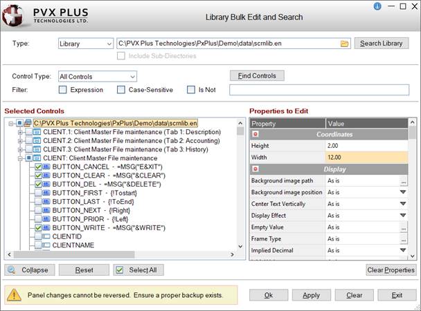Click the ellipsis button for Frame Type
This screenshot has height=311, width=421.
pos(403,239)
